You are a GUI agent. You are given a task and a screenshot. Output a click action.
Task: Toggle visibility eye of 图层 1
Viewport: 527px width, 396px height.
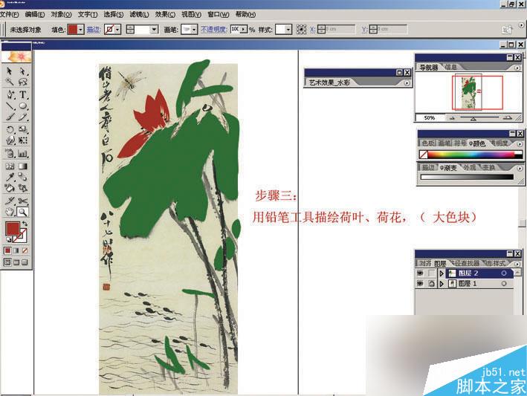(420, 284)
